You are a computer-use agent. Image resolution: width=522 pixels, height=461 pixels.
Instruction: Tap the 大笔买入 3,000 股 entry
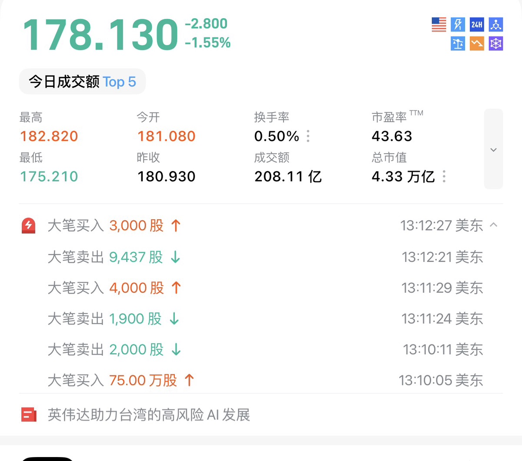(114, 226)
